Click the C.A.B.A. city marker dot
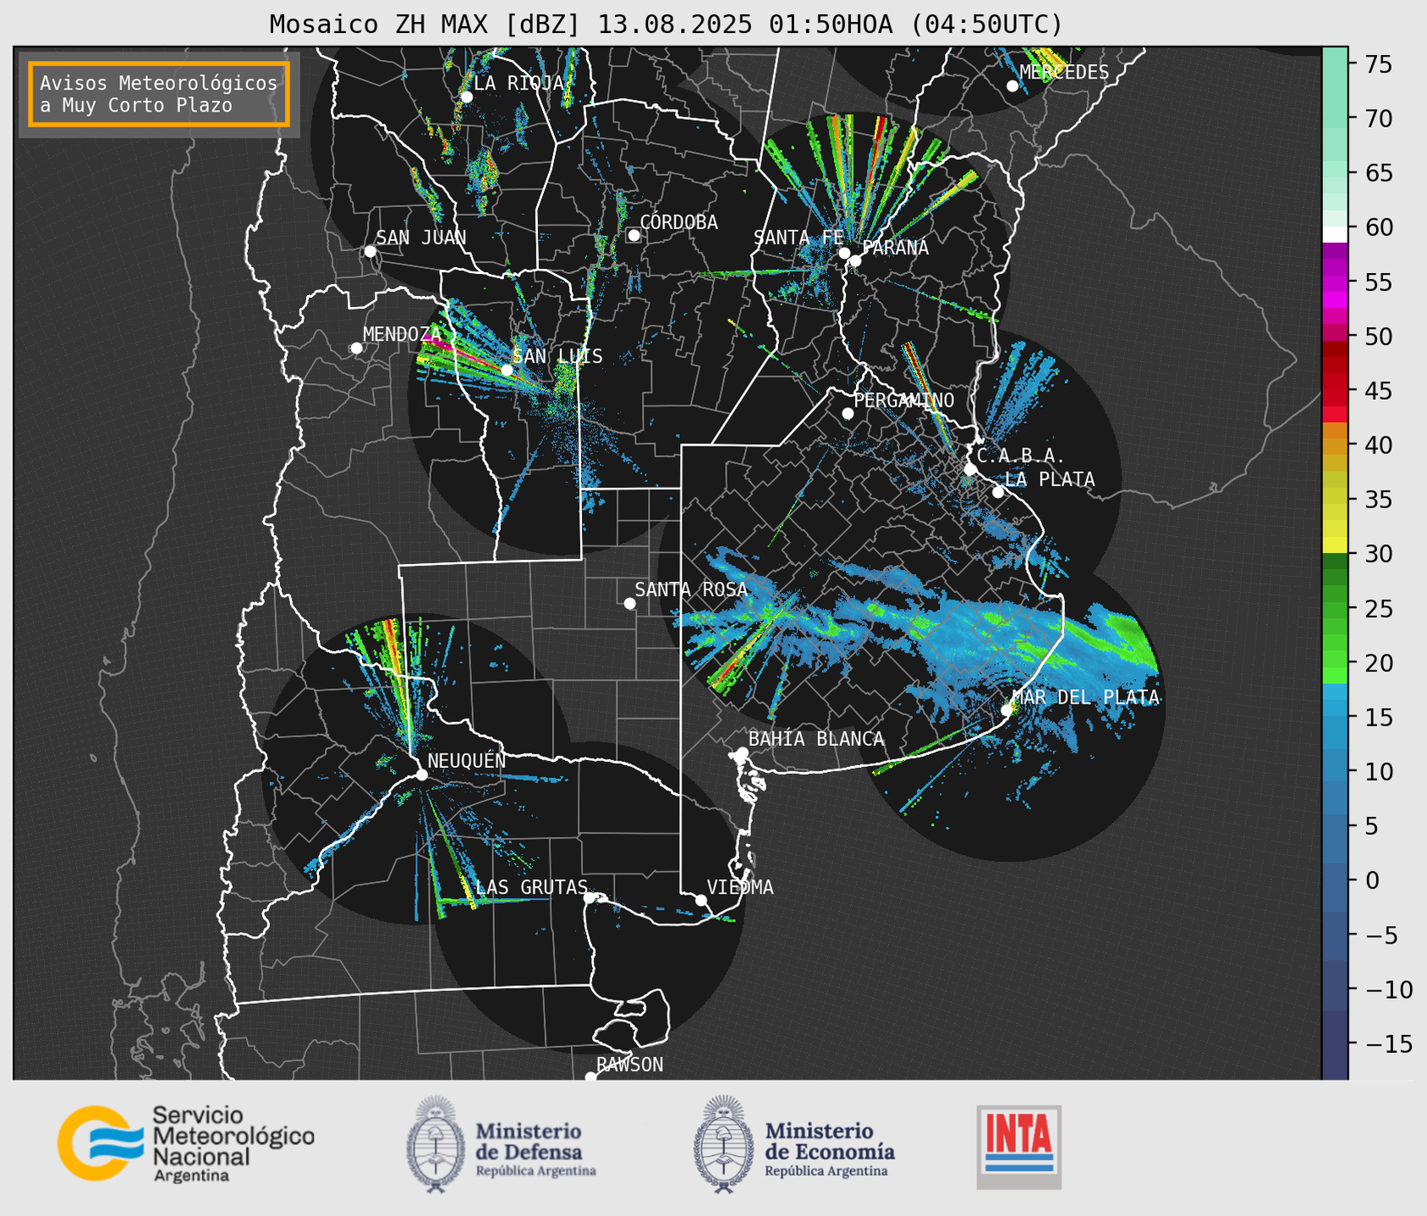This screenshot has height=1216, width=1427. click(x=970, y=469)
